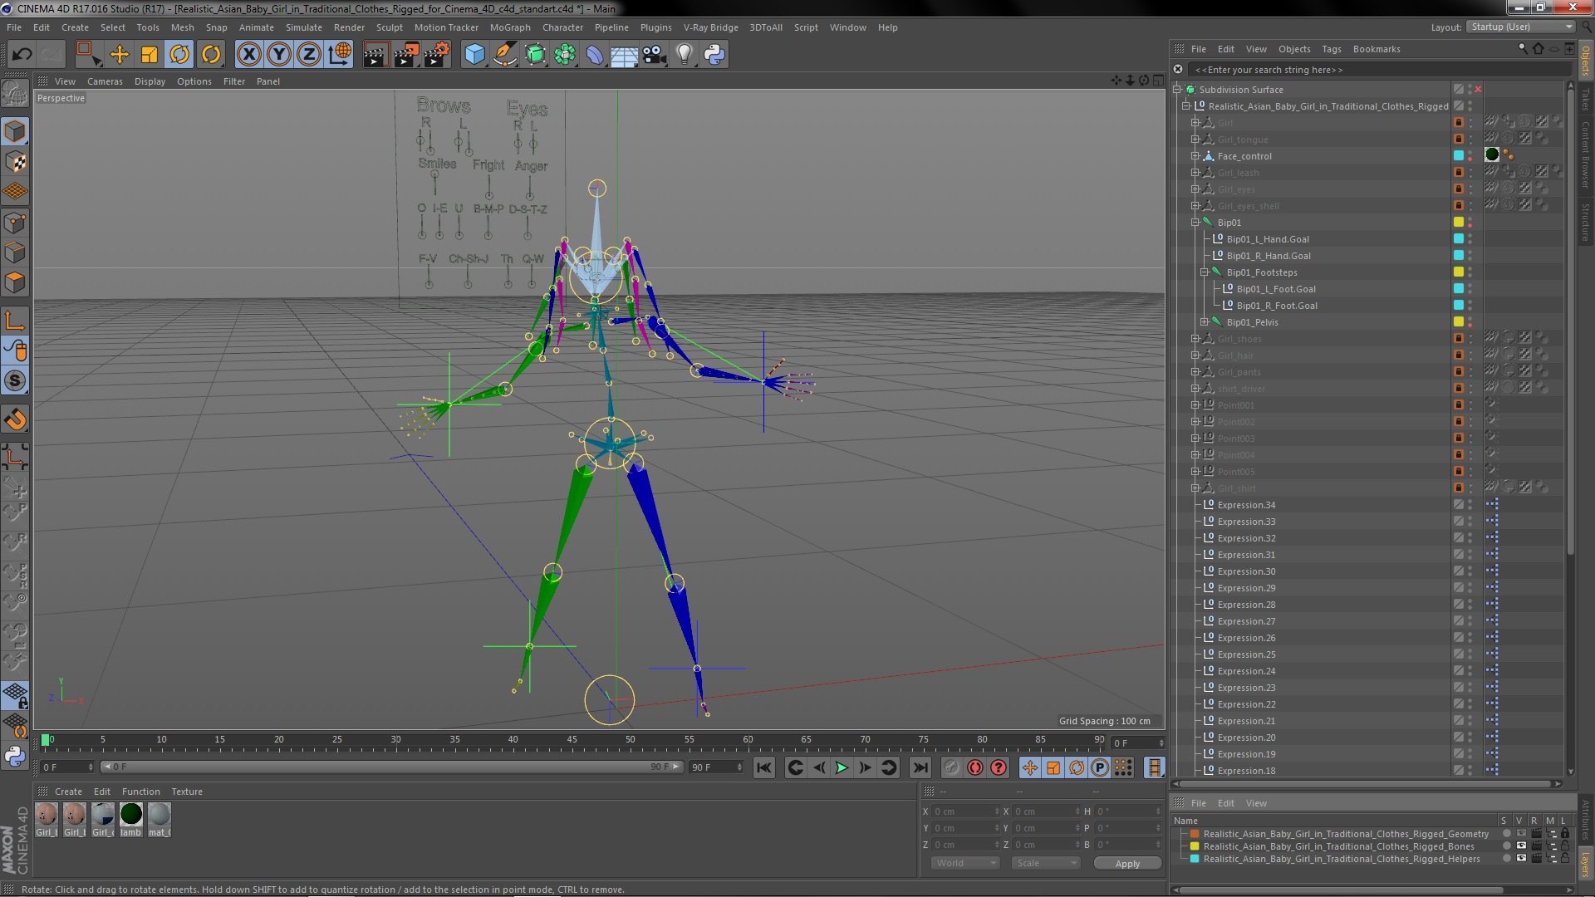
Task: Add a Cube primitive object
Action: point(474,55)
